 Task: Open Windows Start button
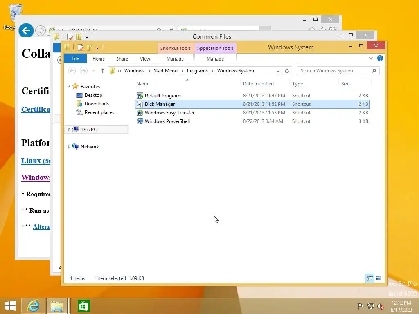pyautogui.click(x=10, y=306)
